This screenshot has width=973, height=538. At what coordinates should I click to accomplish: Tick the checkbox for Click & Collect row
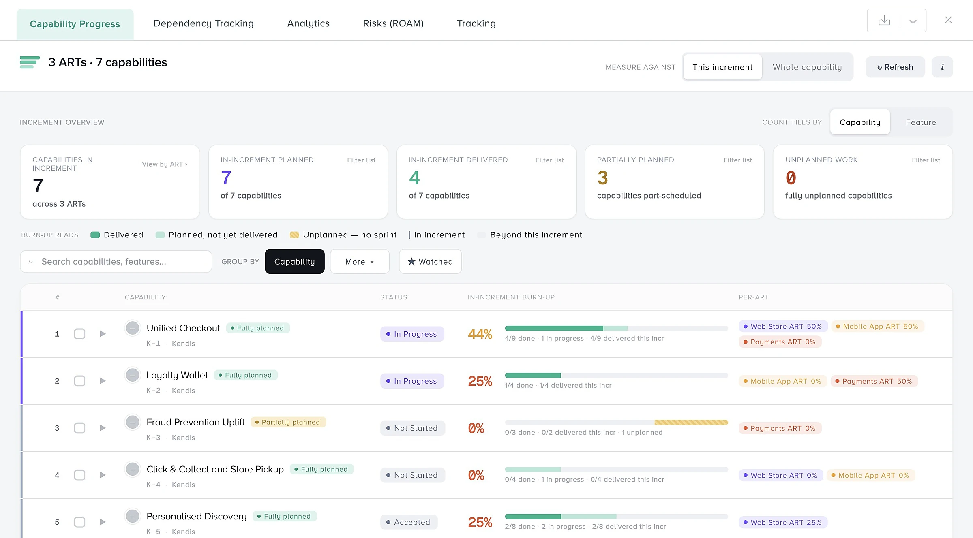79,475
